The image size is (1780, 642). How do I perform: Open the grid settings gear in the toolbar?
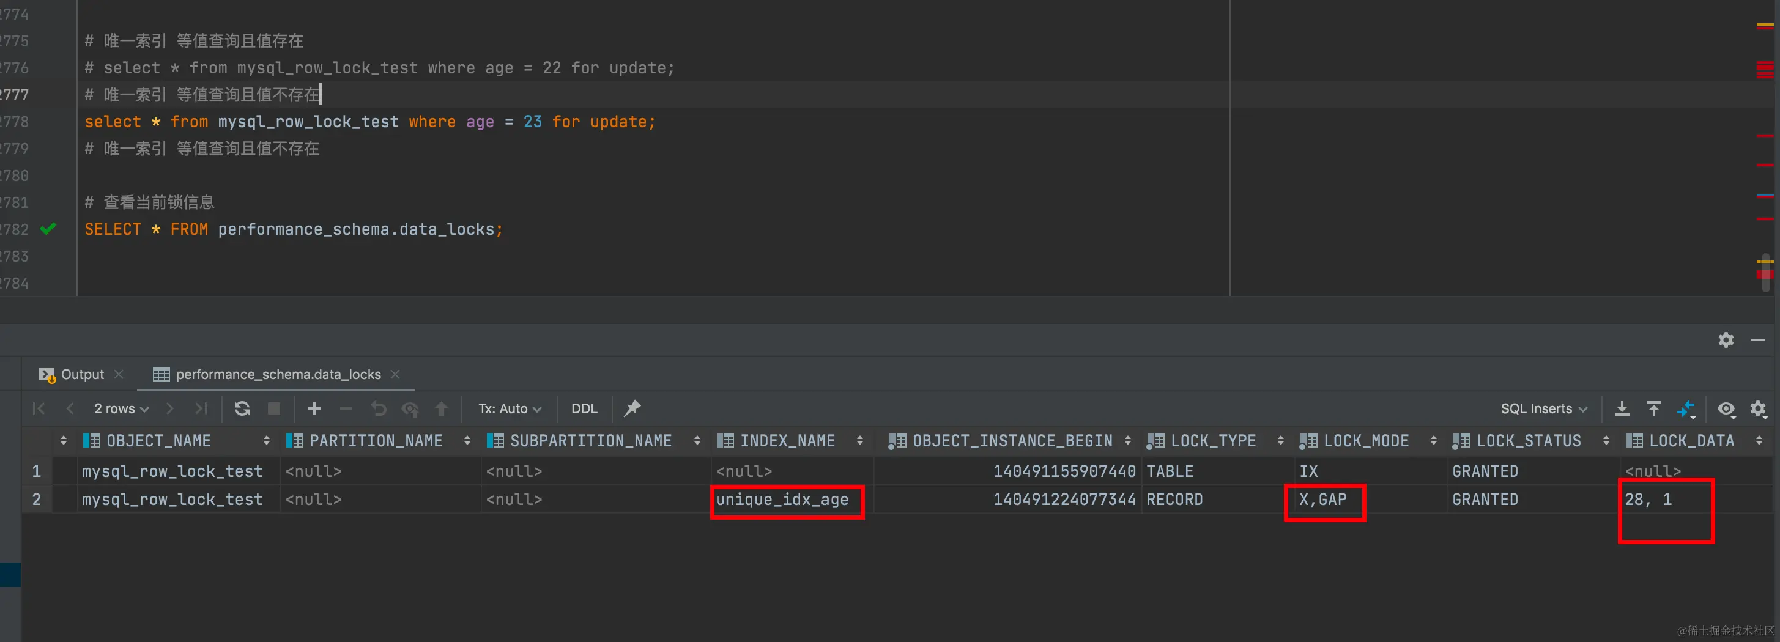(x=1758, y=408)
